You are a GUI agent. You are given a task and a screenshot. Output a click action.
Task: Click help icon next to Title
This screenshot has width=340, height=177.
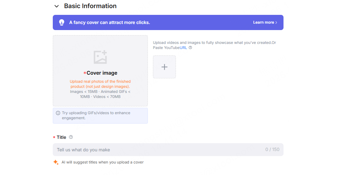pos(71,137)
